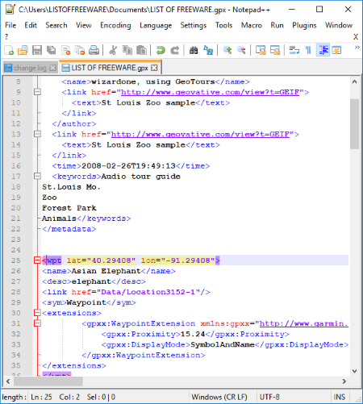Show hidden toolbar items chevron
This screenshot has width=363, height=404.
pos(357,48)
